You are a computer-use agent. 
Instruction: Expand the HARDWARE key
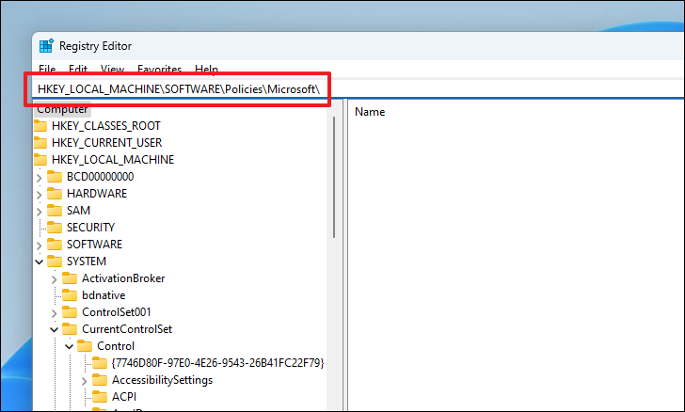[x=40, y=195]
